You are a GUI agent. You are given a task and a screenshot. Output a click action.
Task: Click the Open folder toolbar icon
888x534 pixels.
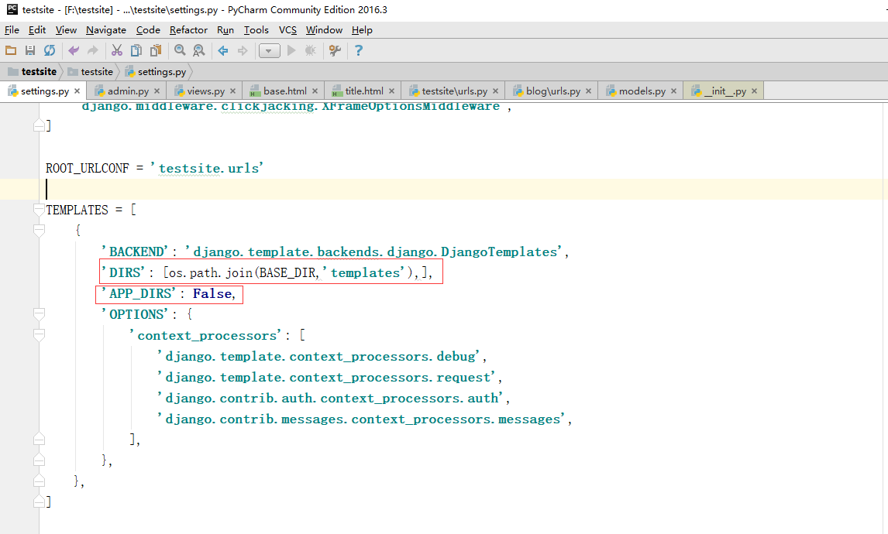coord(11,50)
